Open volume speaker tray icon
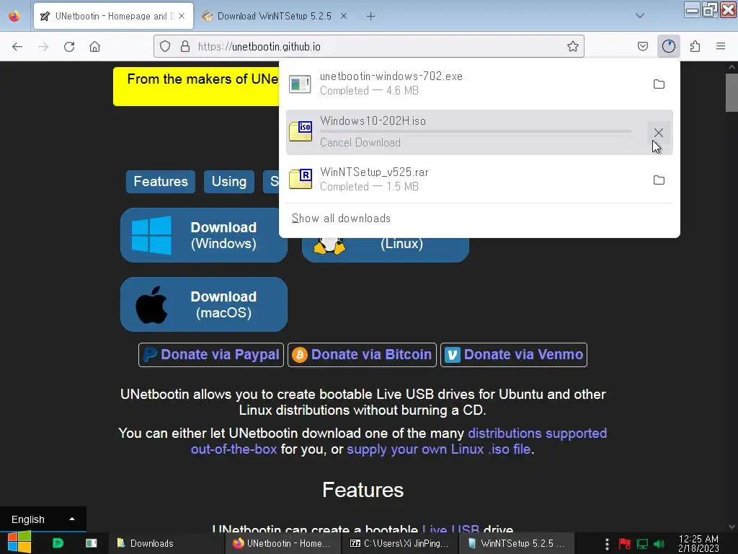The height and width of the screenshot is (554, 738). coord(659,544)
